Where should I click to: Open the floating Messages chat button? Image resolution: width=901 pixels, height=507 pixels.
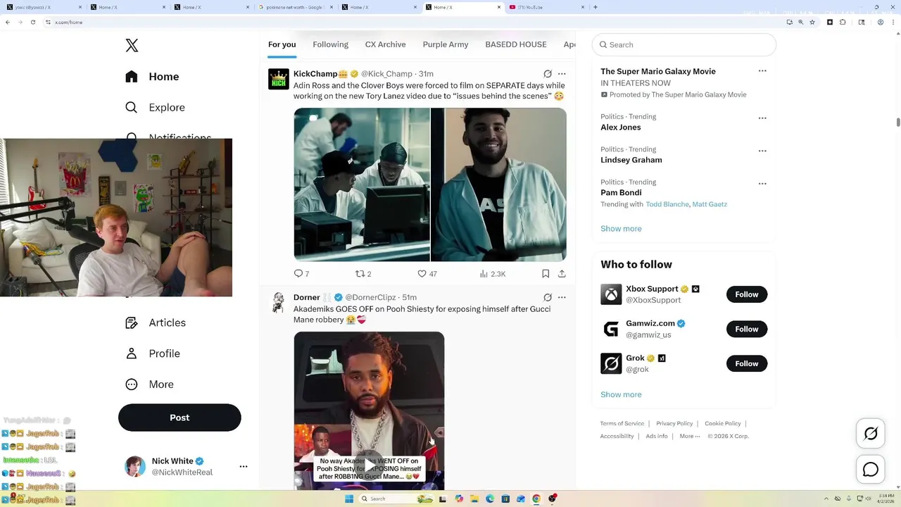(871, 470)
